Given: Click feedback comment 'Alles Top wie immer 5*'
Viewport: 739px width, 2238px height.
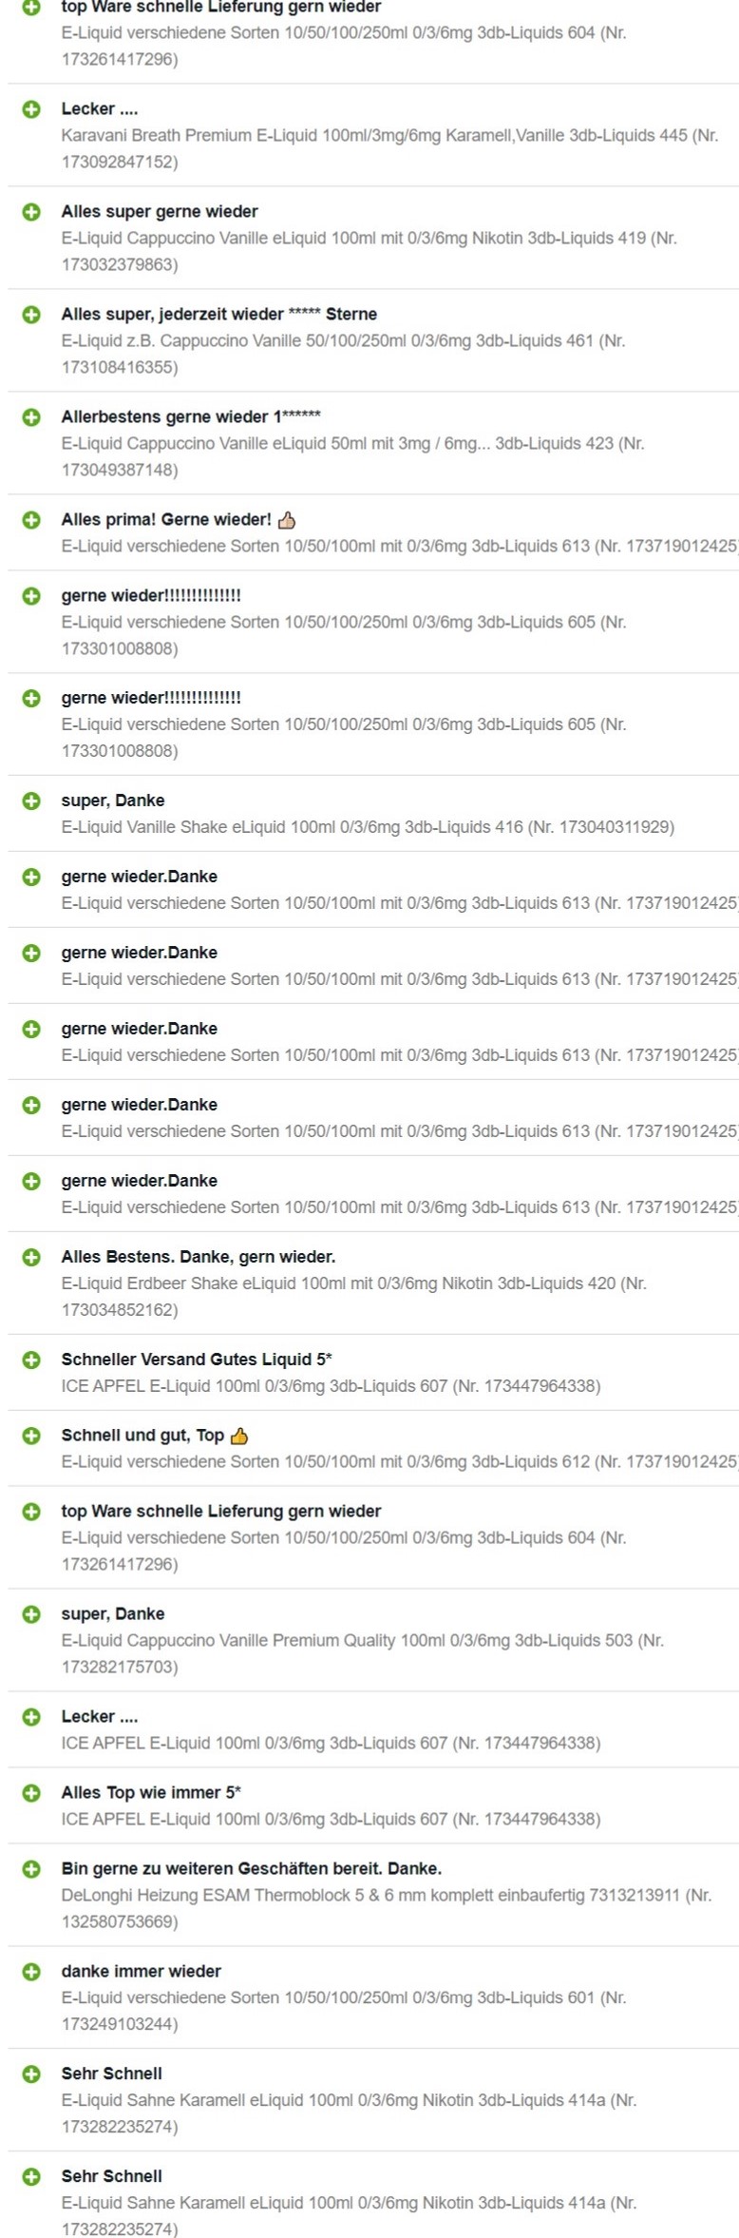Looking at the screenshot, I should pos(151,1792).
